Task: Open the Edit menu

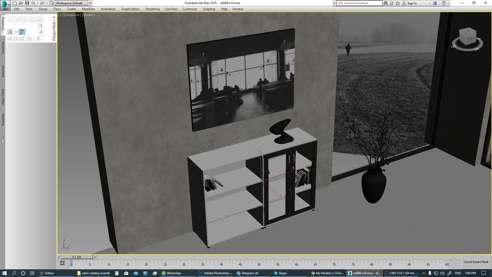Action: coord(17,9)
